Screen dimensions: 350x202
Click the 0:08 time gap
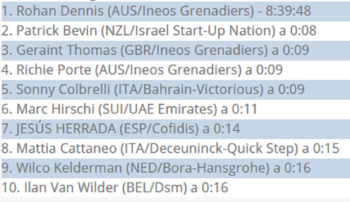pos(302,30)
